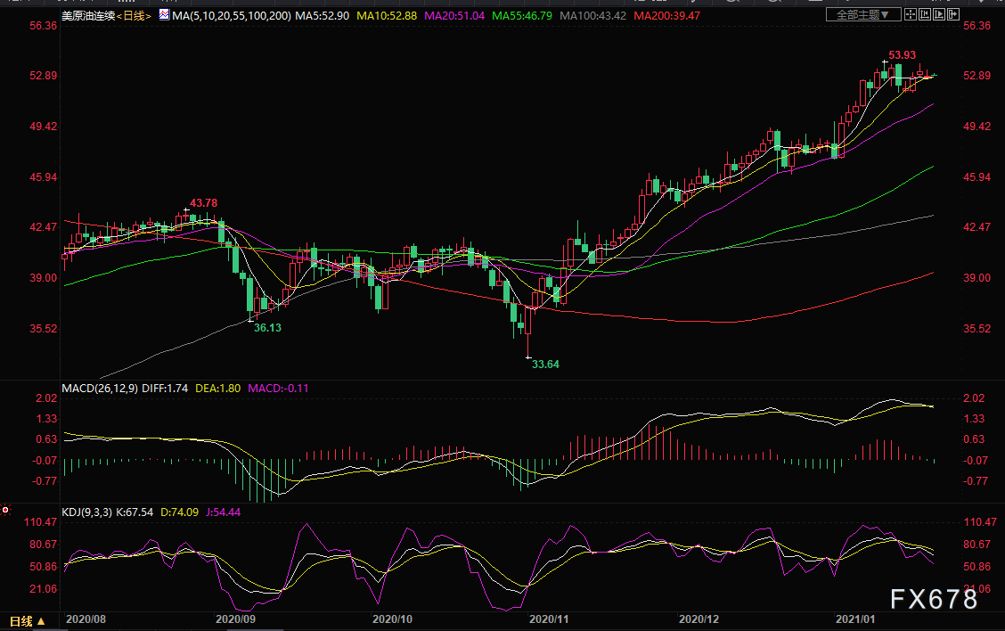Viewport: 1005px width, 631px height.
Task: Click the 33.64 low price label
Action: pos(545,365)
